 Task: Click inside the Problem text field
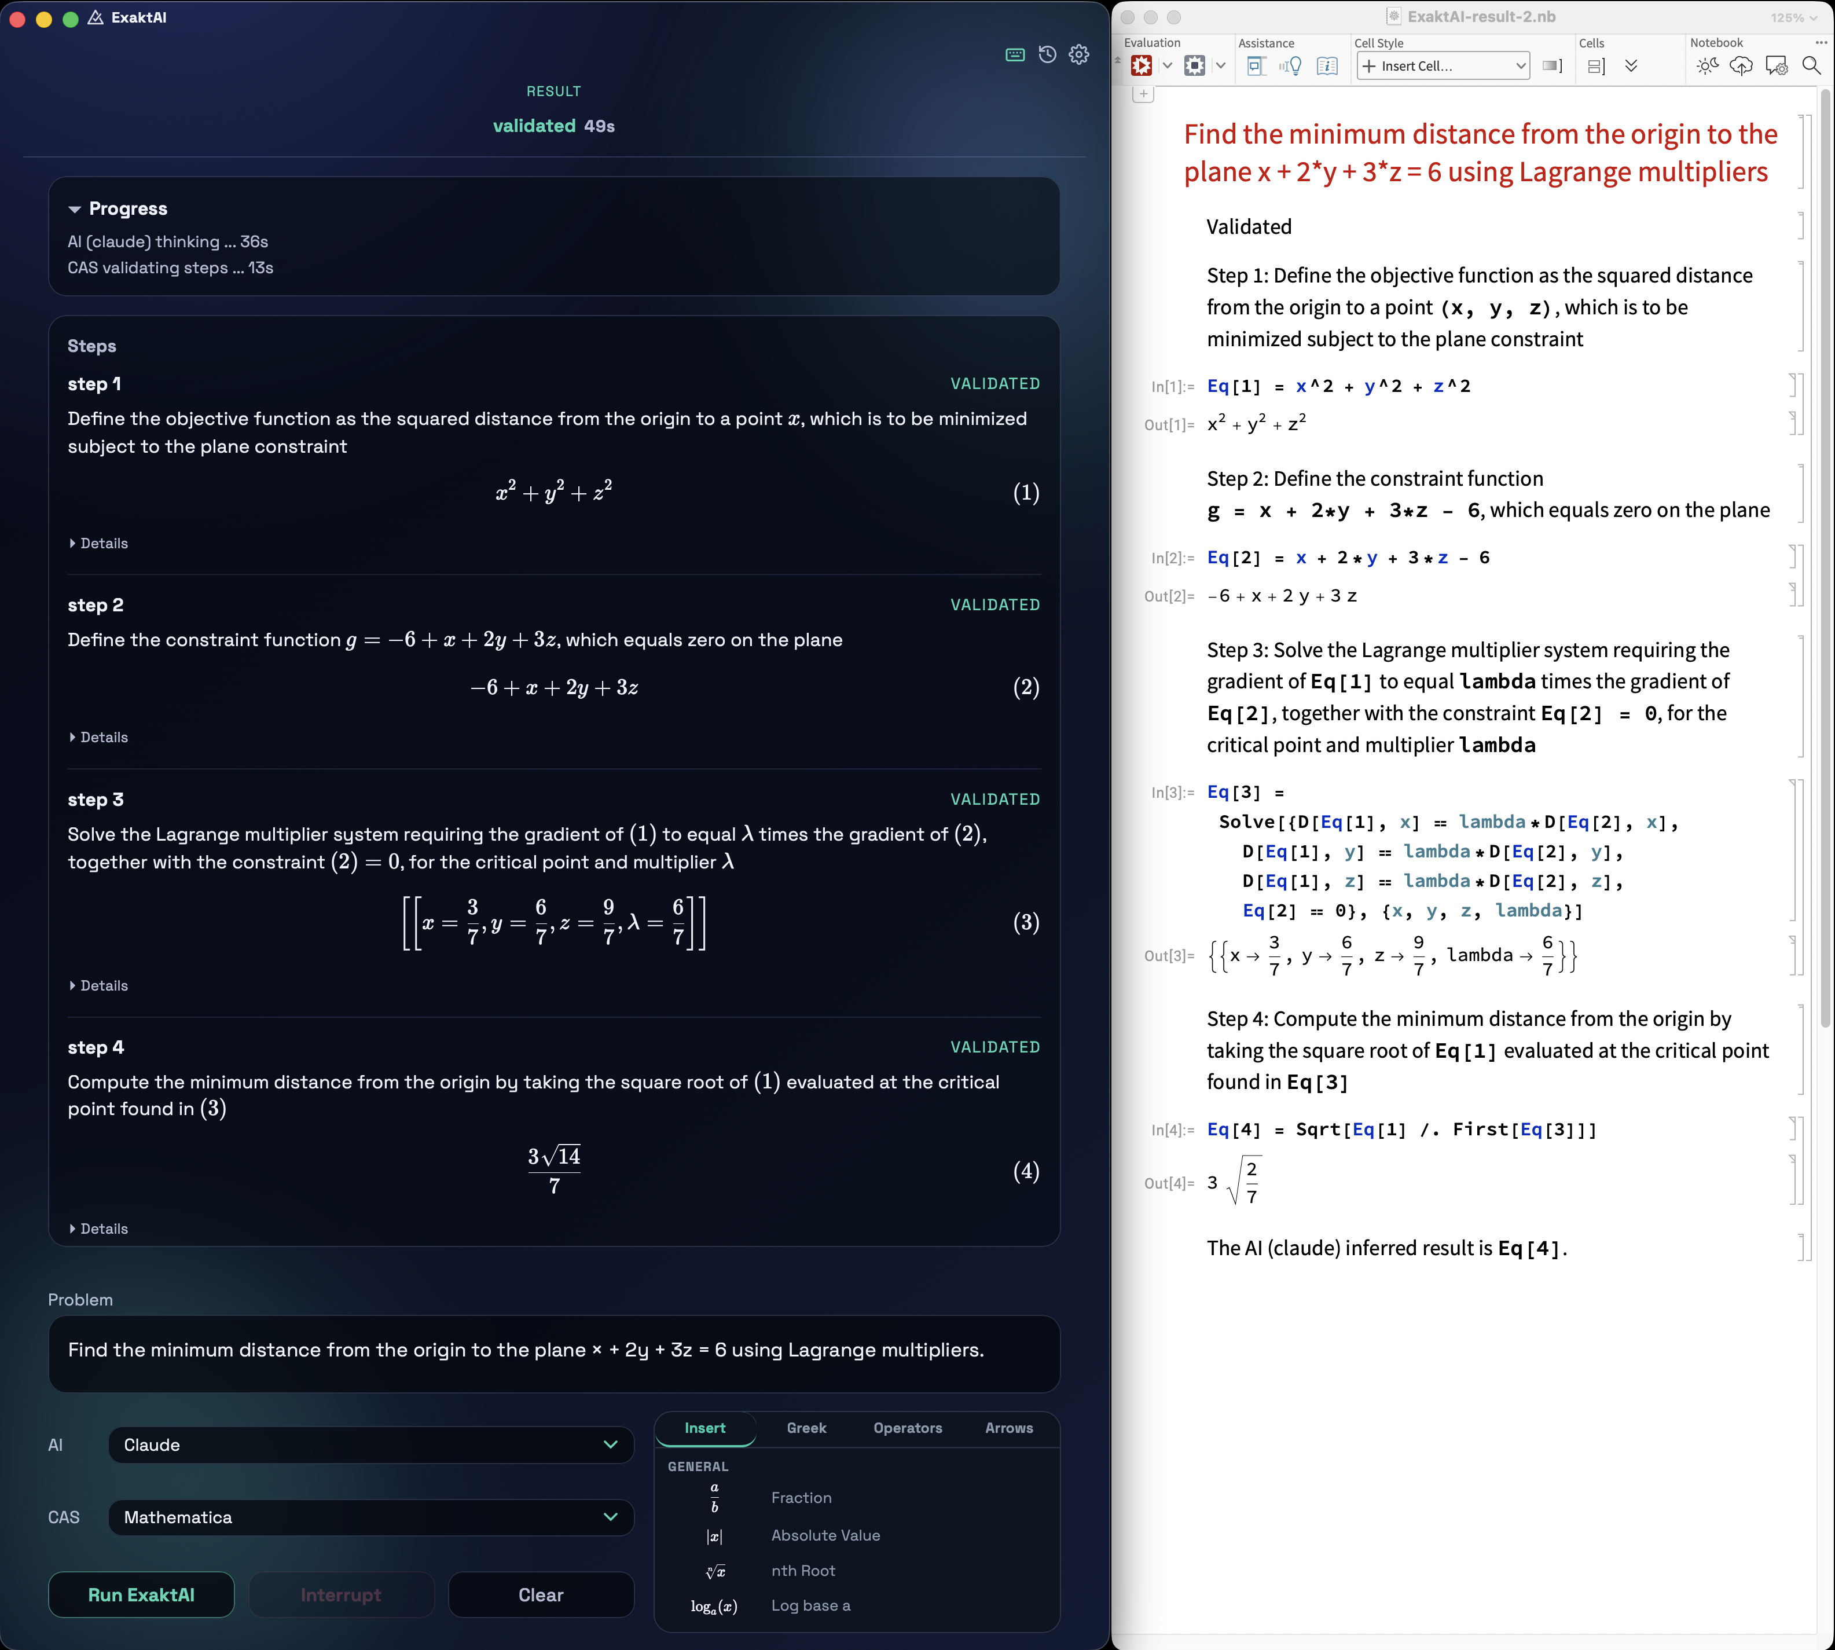(x=554, y=1355)
